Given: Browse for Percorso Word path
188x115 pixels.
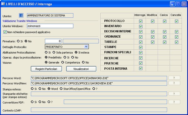Looking at the screenshot, I should tap(174, 78).
